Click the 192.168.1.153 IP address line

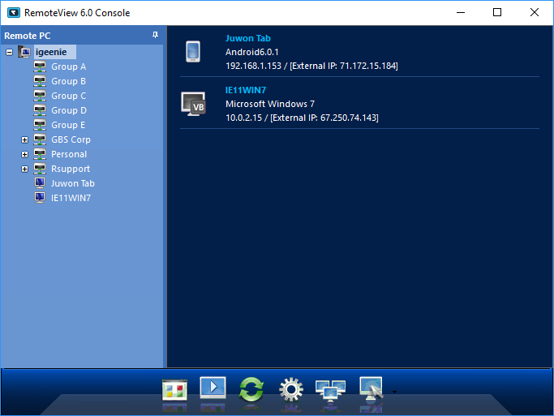tap(311, 66)
